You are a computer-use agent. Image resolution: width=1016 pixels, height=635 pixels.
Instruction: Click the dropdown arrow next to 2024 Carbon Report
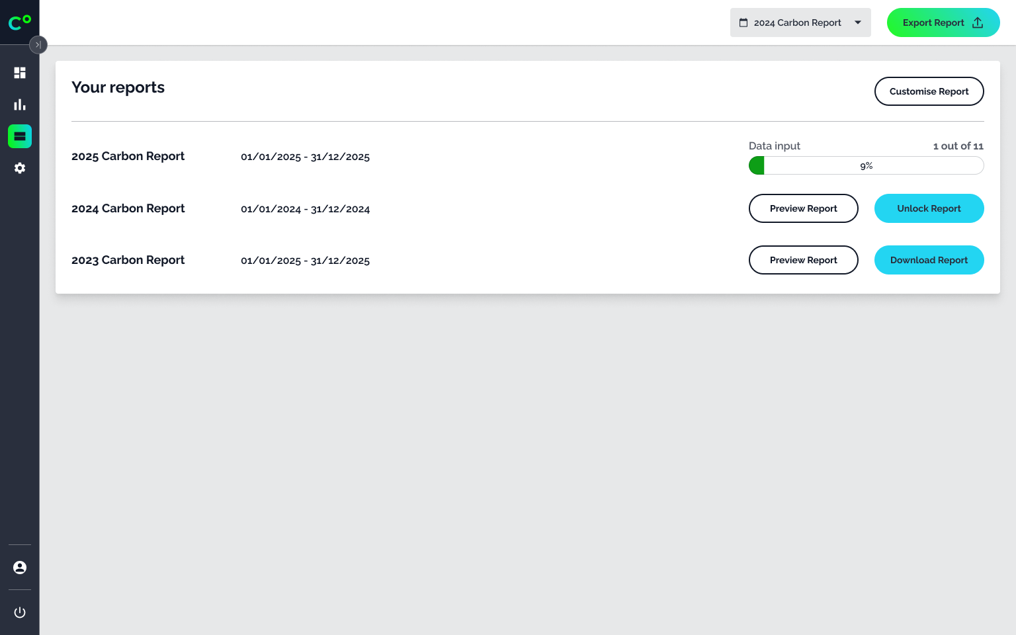(x=858, y=22)
